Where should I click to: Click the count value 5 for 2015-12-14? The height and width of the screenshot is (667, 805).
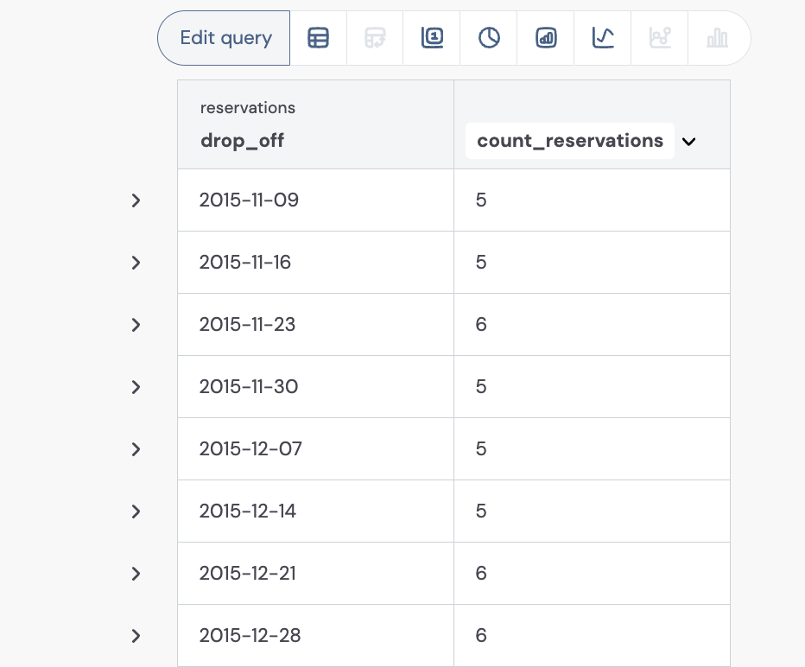coord(481,511)
